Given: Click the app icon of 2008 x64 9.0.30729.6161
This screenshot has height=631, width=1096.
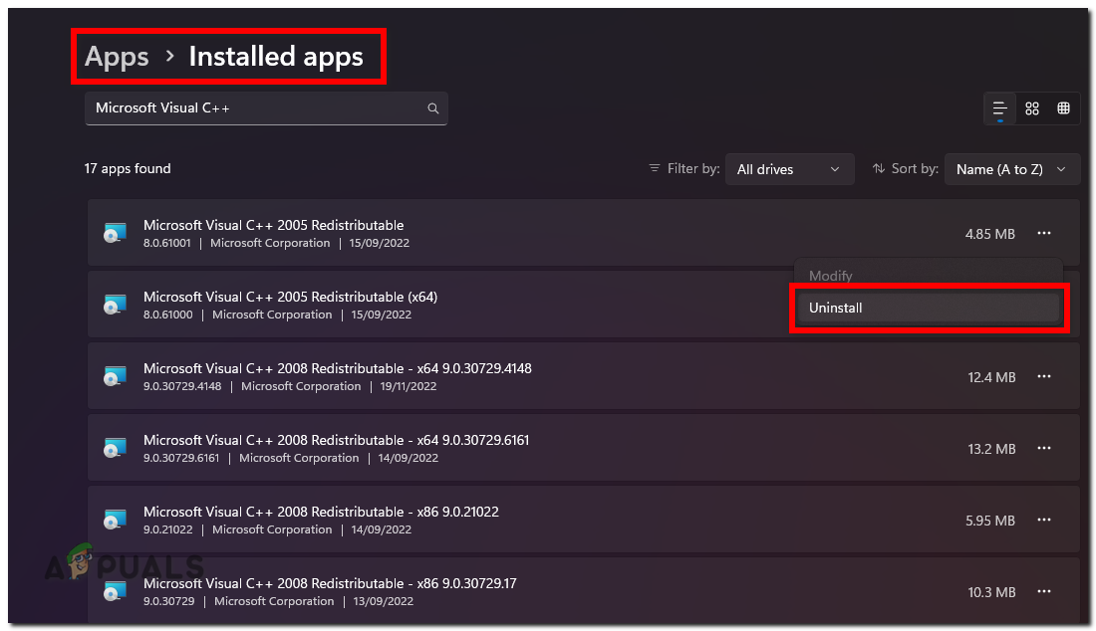Looking at the screenshot, I should 115,448.
